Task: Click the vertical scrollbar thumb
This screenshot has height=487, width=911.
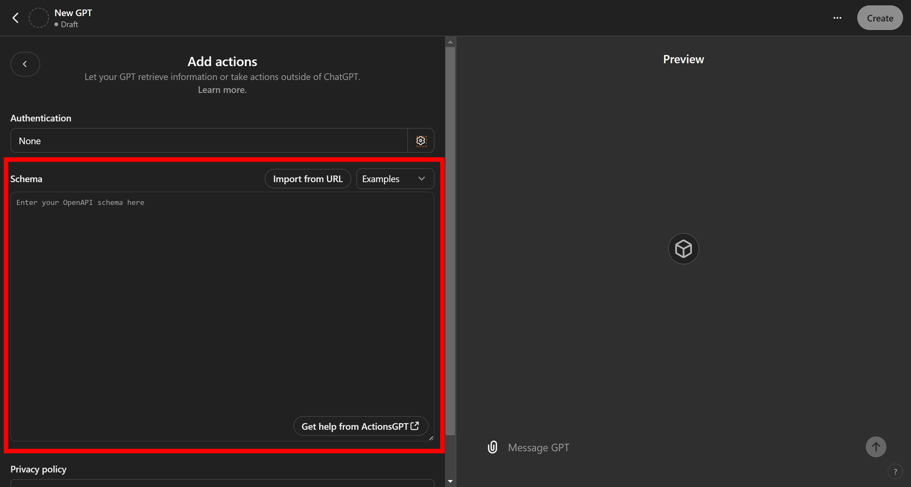Action: pos(450,241)
